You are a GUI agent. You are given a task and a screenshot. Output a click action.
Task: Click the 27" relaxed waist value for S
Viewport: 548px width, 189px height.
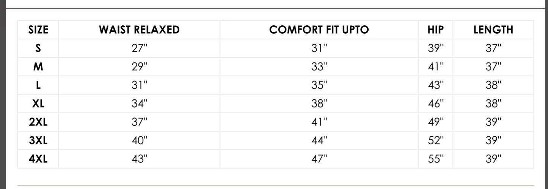[x=139, y=48]
